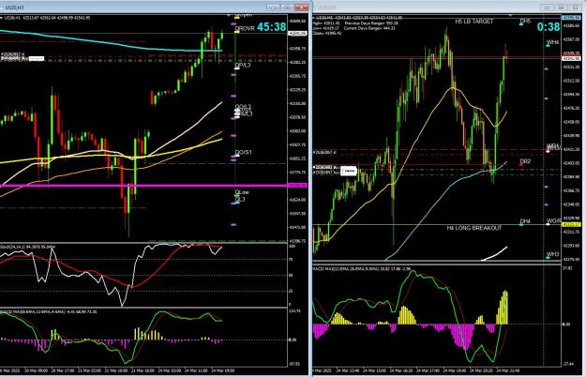This screenshot has width=586, height=377.
Task: Select the WH3 level marker
Action: coord(552,254)
